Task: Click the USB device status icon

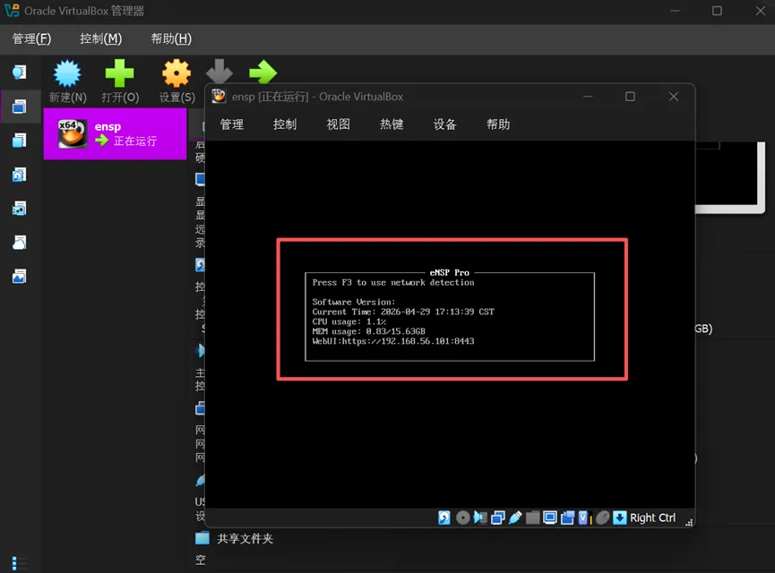Action: click(x=515, y=517)
